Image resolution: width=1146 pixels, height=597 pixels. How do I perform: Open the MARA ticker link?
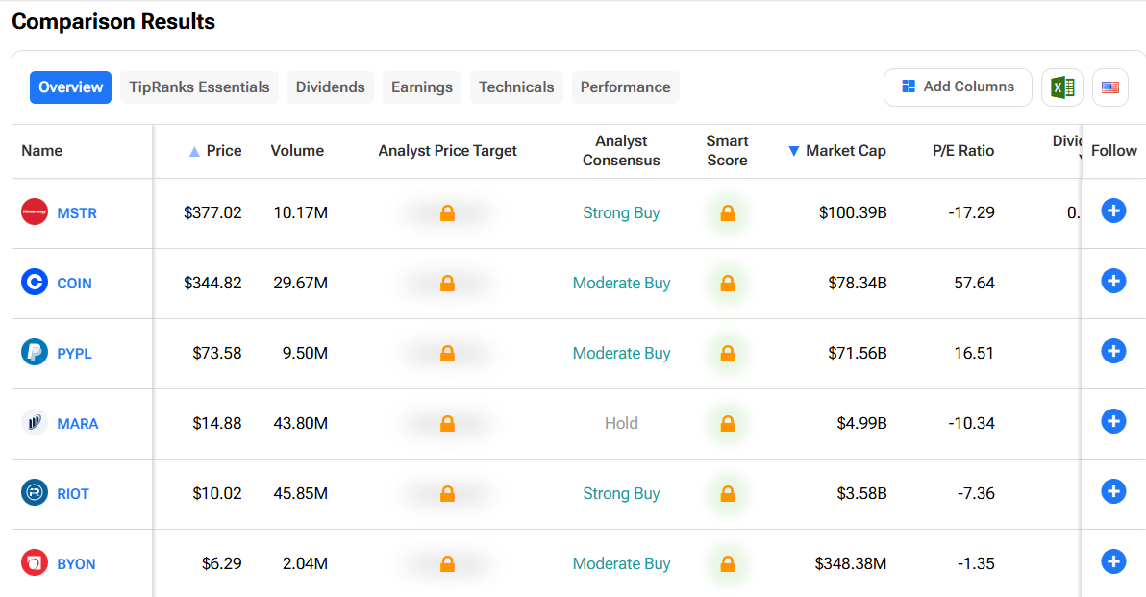(x=78, y=423)
